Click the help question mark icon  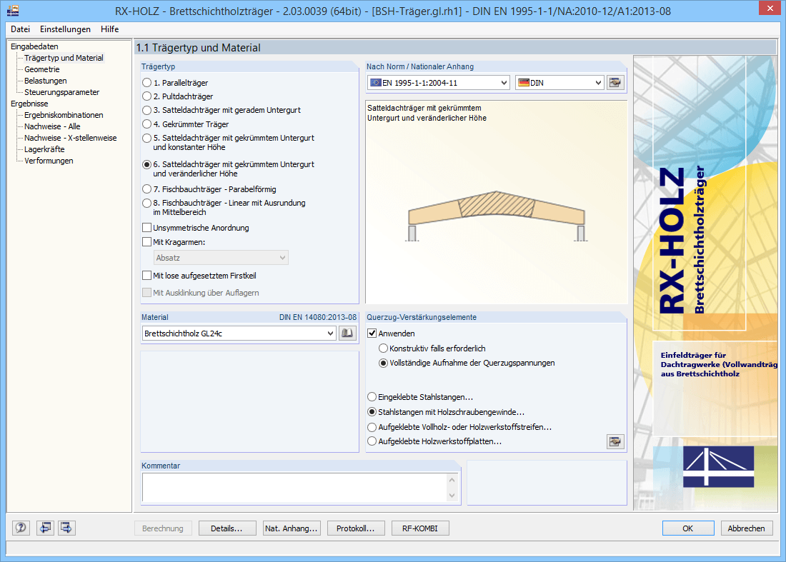[20, 528]
